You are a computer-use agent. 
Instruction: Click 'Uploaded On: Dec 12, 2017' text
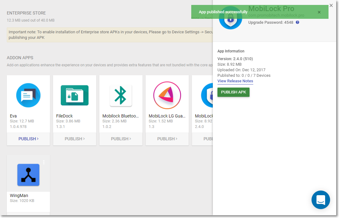241,70
